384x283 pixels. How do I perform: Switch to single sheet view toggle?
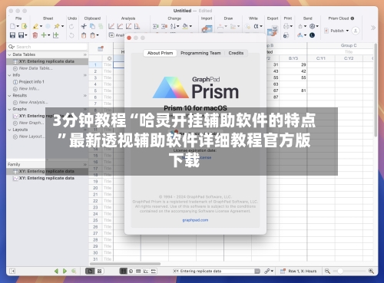click(x=90, y=271)
